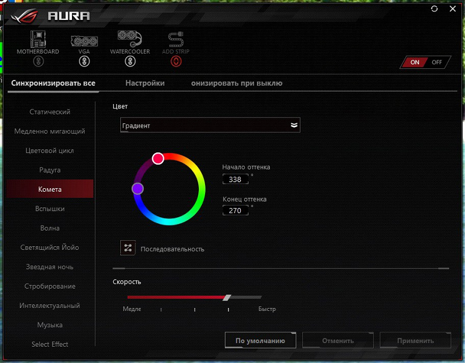Click the Медле slow end label

click(132, 309)
